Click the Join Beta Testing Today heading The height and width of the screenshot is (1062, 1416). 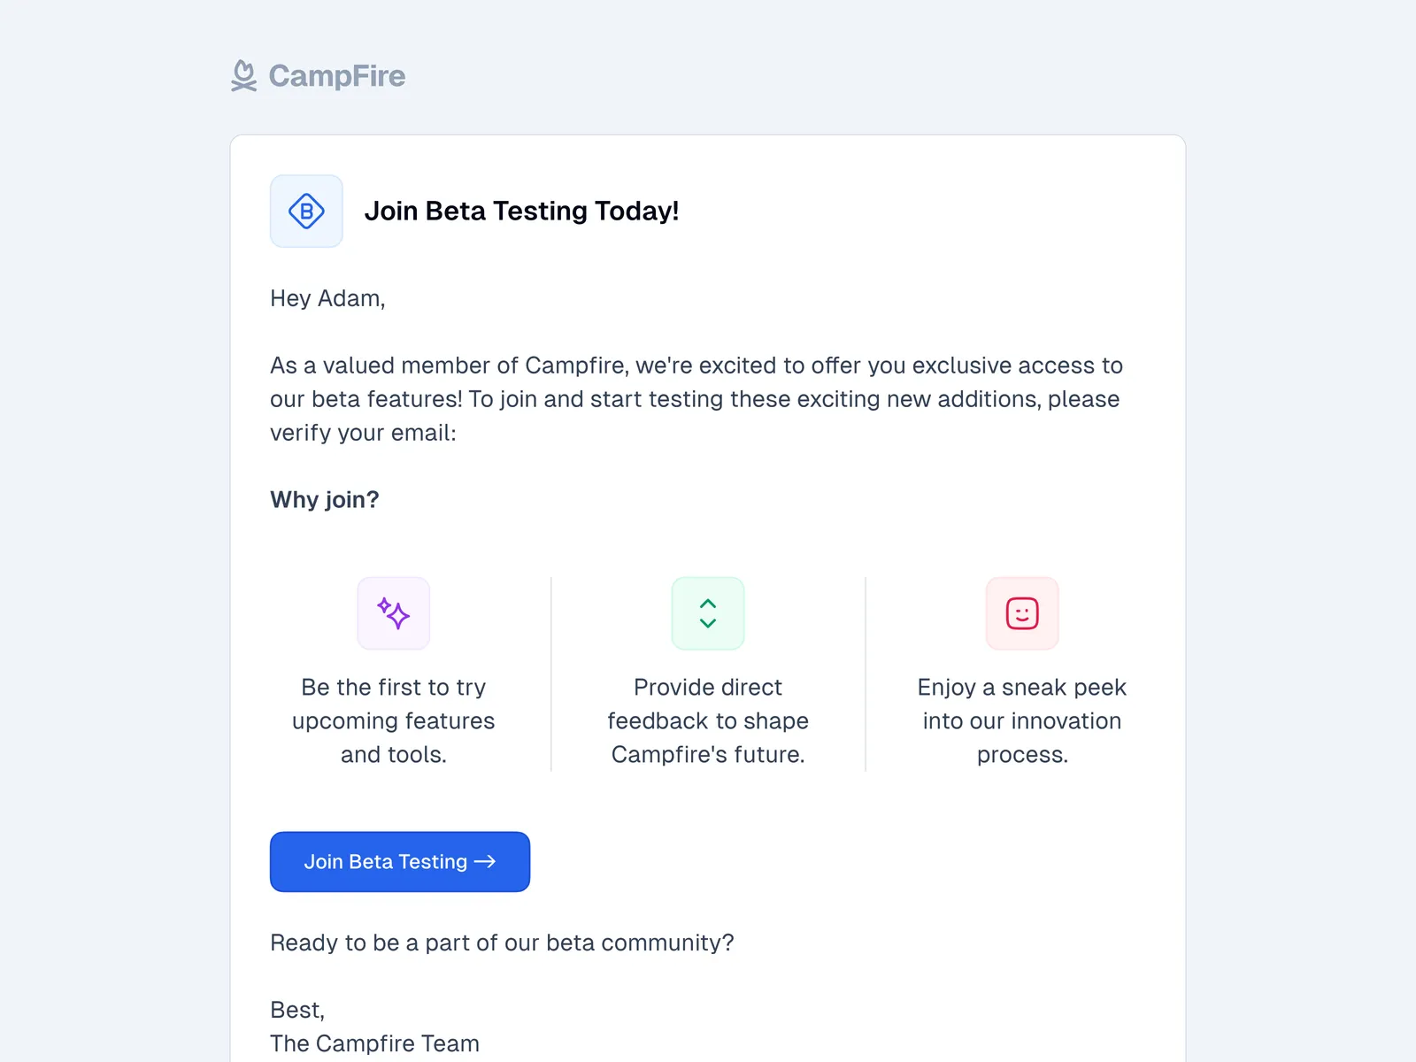521,212
